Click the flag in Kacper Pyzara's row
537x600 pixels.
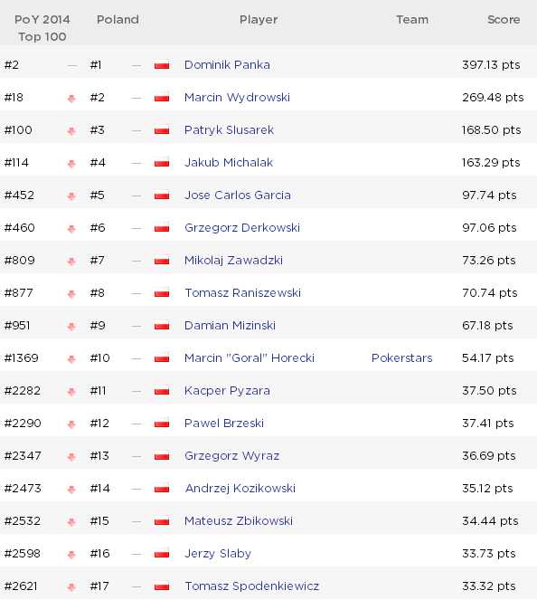[162, 390]
